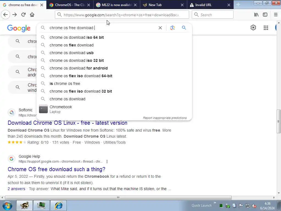Switch to ChromeOS - The Cloud tab
This screenshot has height=211, width=281.
point(70,5)
